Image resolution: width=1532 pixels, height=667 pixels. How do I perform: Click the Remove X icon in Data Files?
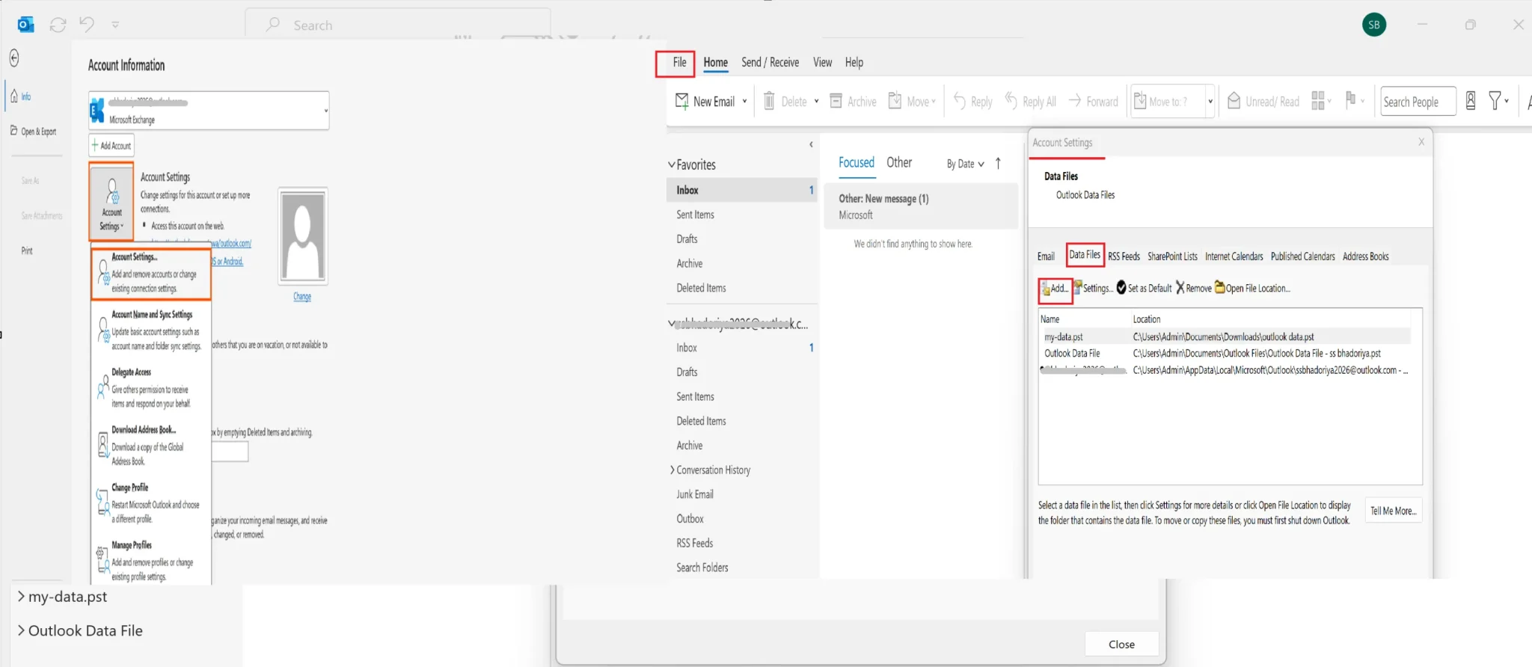coord(1180,287)
